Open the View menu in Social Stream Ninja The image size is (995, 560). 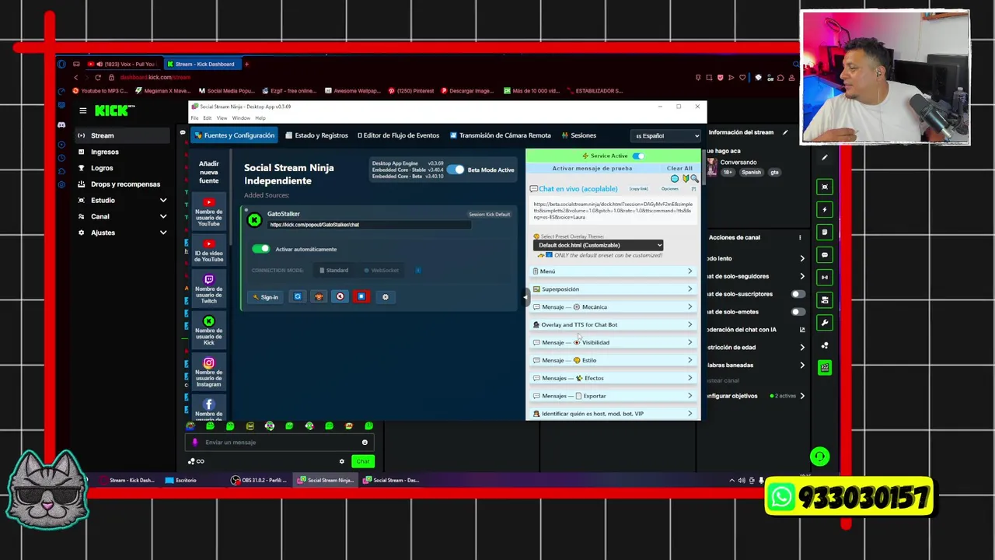click(x=222, y=118)
